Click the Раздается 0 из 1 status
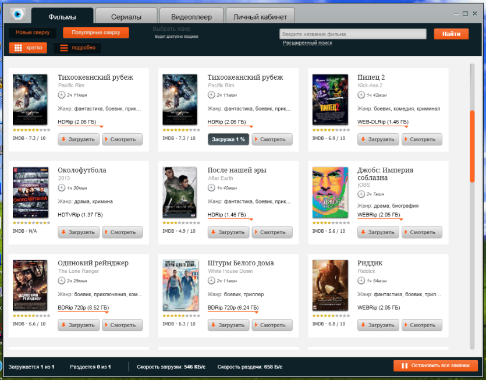 [90, 367]
